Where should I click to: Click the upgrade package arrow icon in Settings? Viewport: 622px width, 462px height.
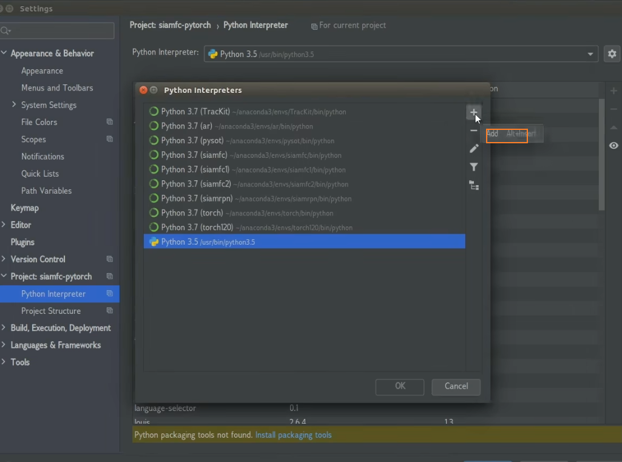(614, 127)
